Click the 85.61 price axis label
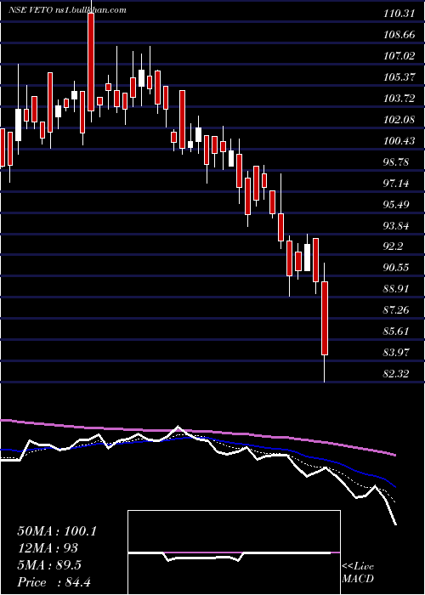This screenshot has height=595, width=425. point(397,331)
